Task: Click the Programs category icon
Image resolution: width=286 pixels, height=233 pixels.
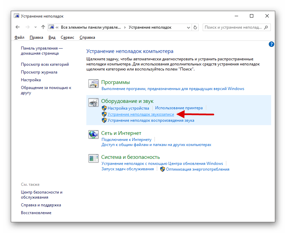Action: coord(93,84)
